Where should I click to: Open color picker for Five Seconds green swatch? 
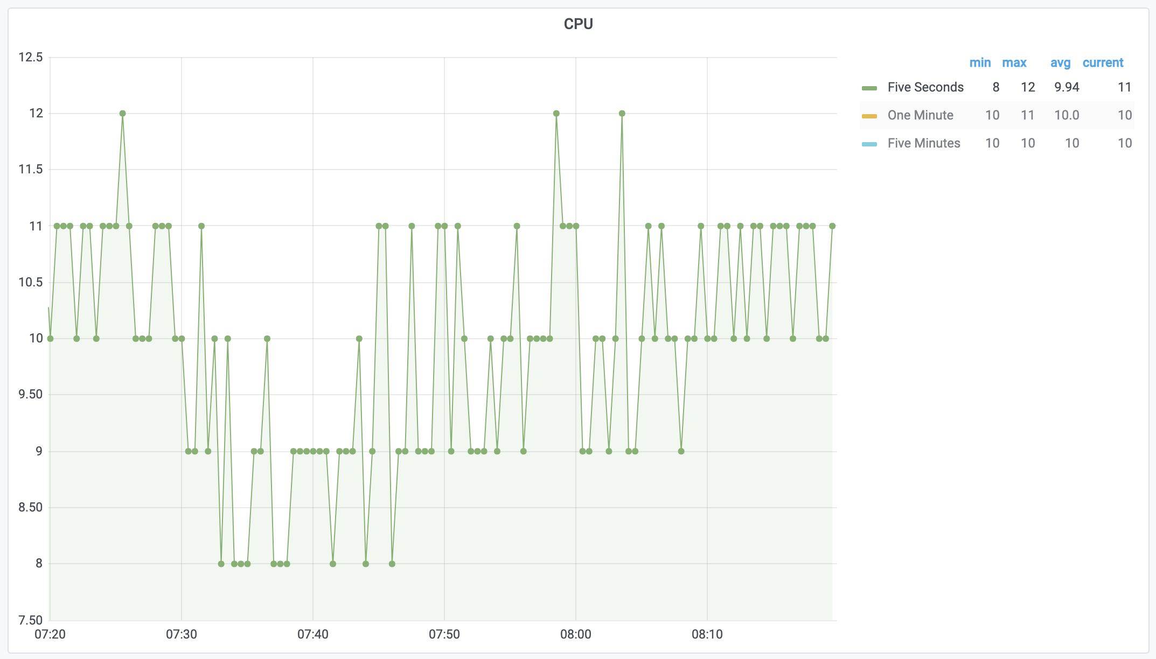[x=869, y=88]
